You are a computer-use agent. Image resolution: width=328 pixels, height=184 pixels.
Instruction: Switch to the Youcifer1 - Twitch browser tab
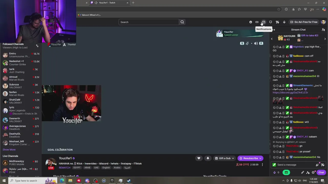(109, 3)
